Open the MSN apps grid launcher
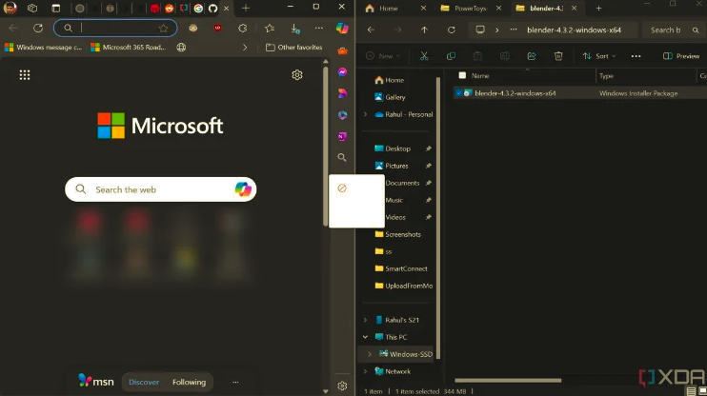707x396 pixels. tap(25, 75)
